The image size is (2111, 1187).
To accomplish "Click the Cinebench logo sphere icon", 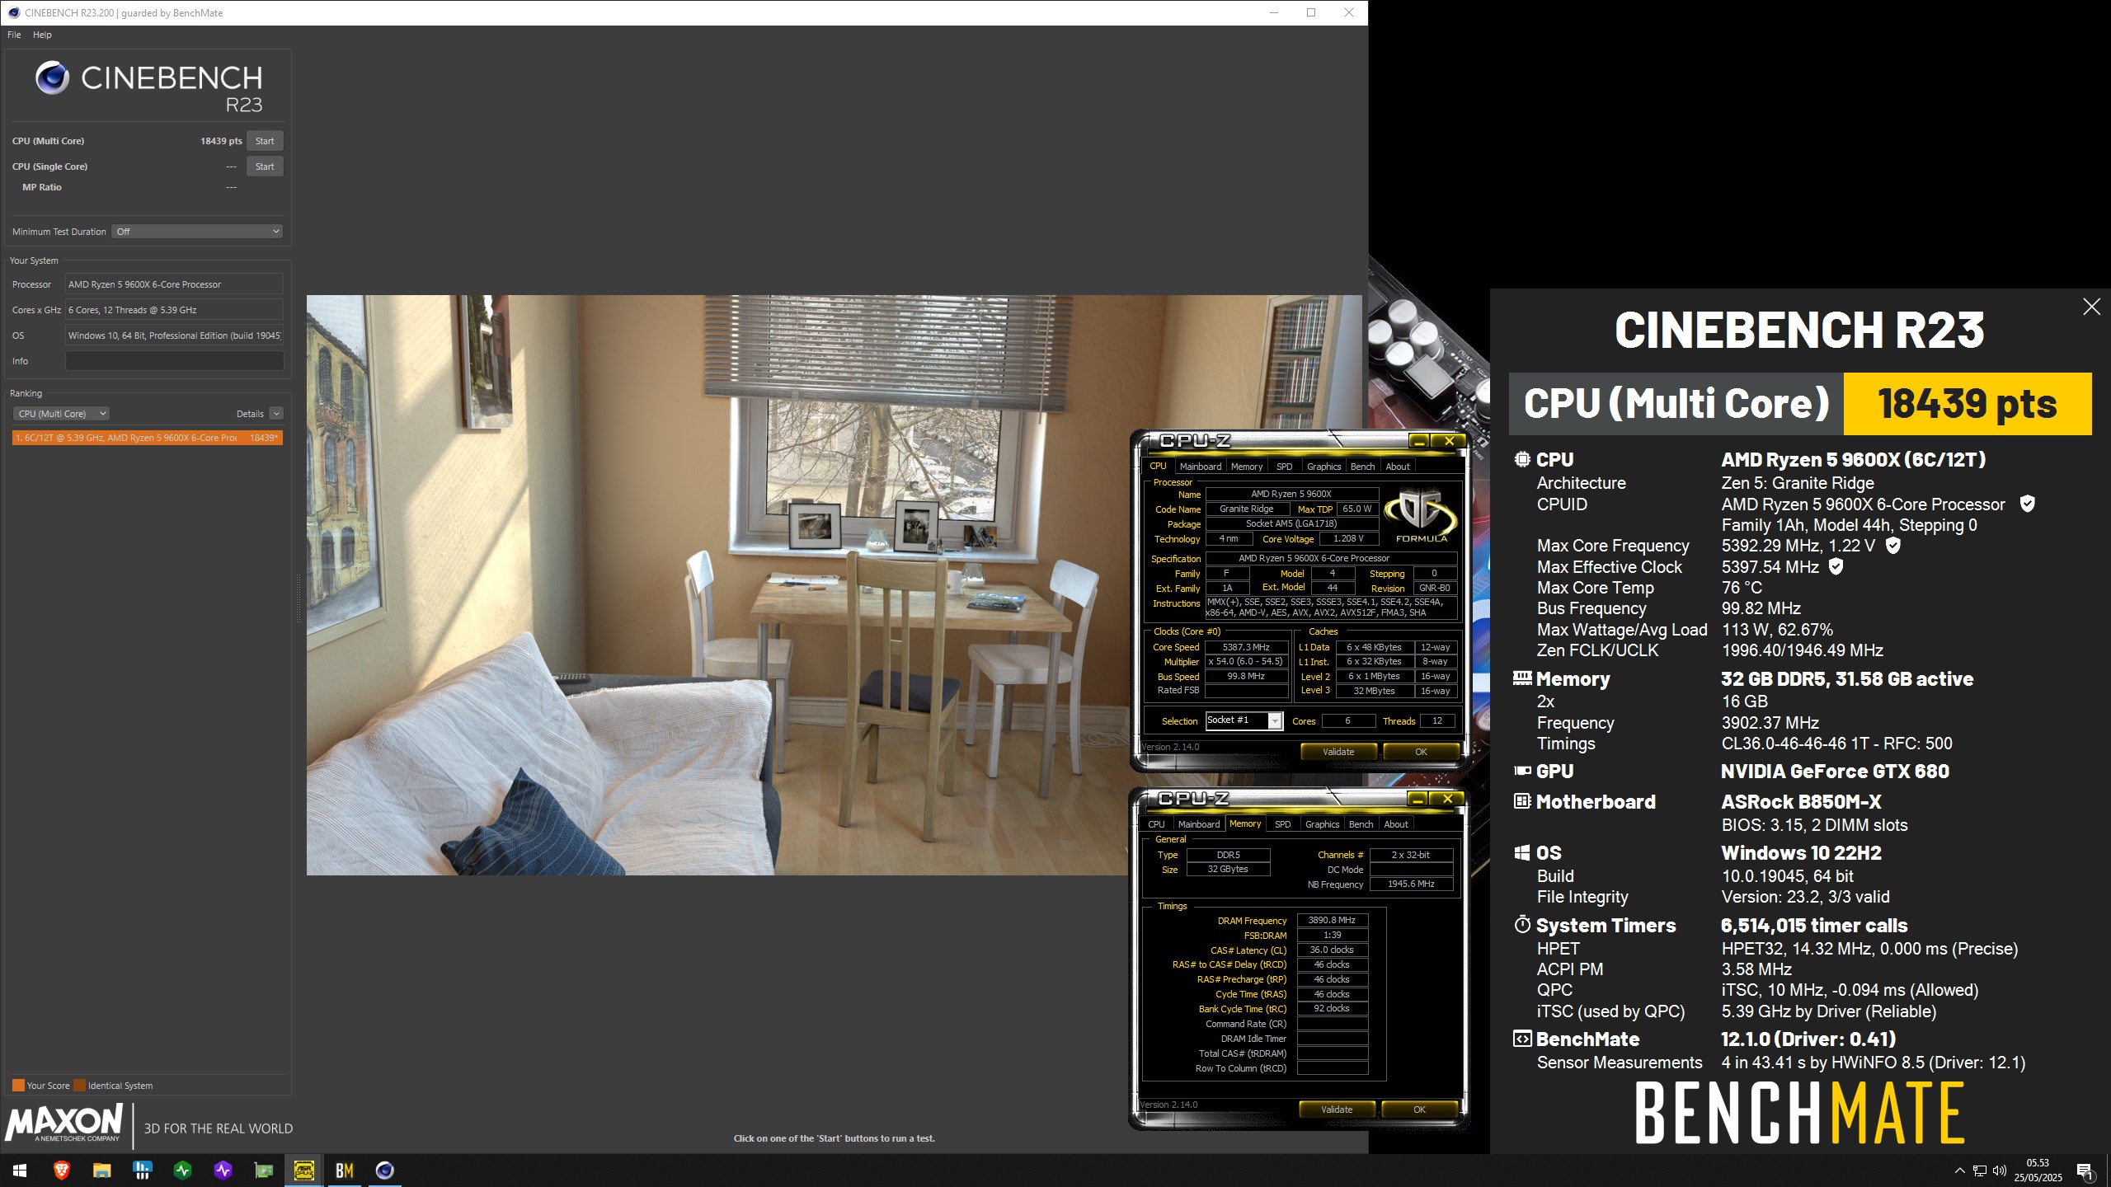I will click(x=52, y=77).
